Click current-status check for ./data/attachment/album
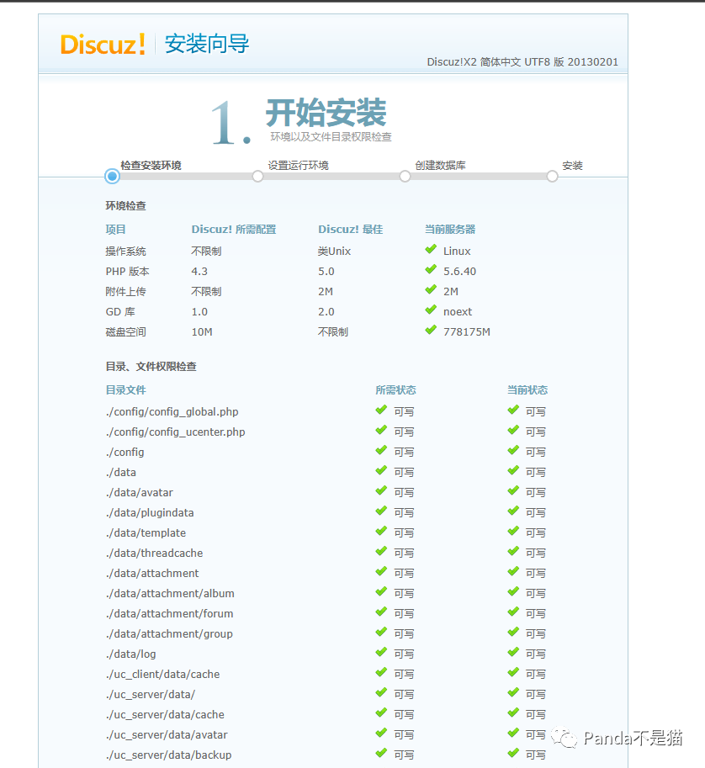This screenshot has height=768, width=705. pyautogui.click(x=513, y=592)
